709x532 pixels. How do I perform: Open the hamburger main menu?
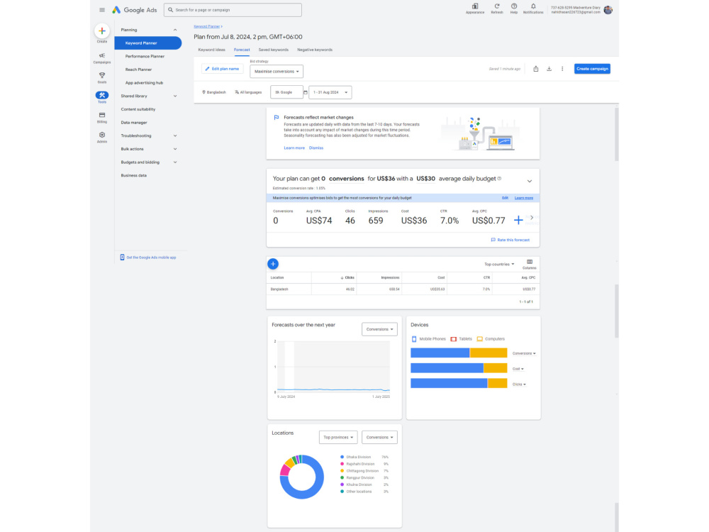[101, 10]
